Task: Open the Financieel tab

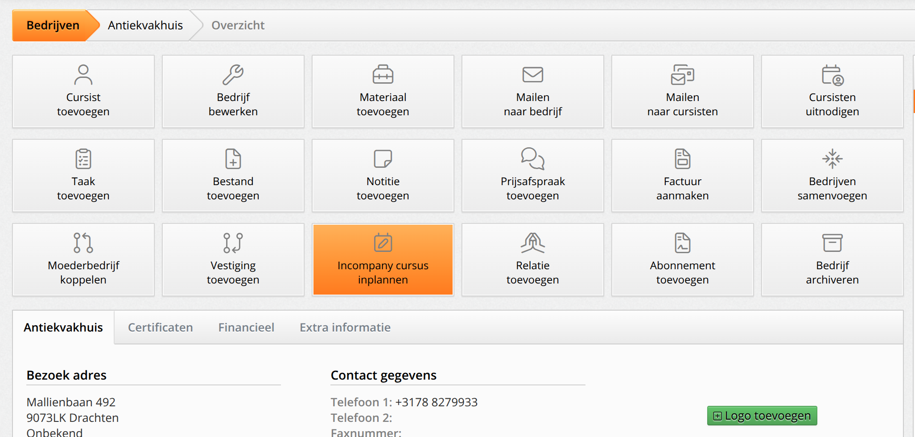Action: 246,328
